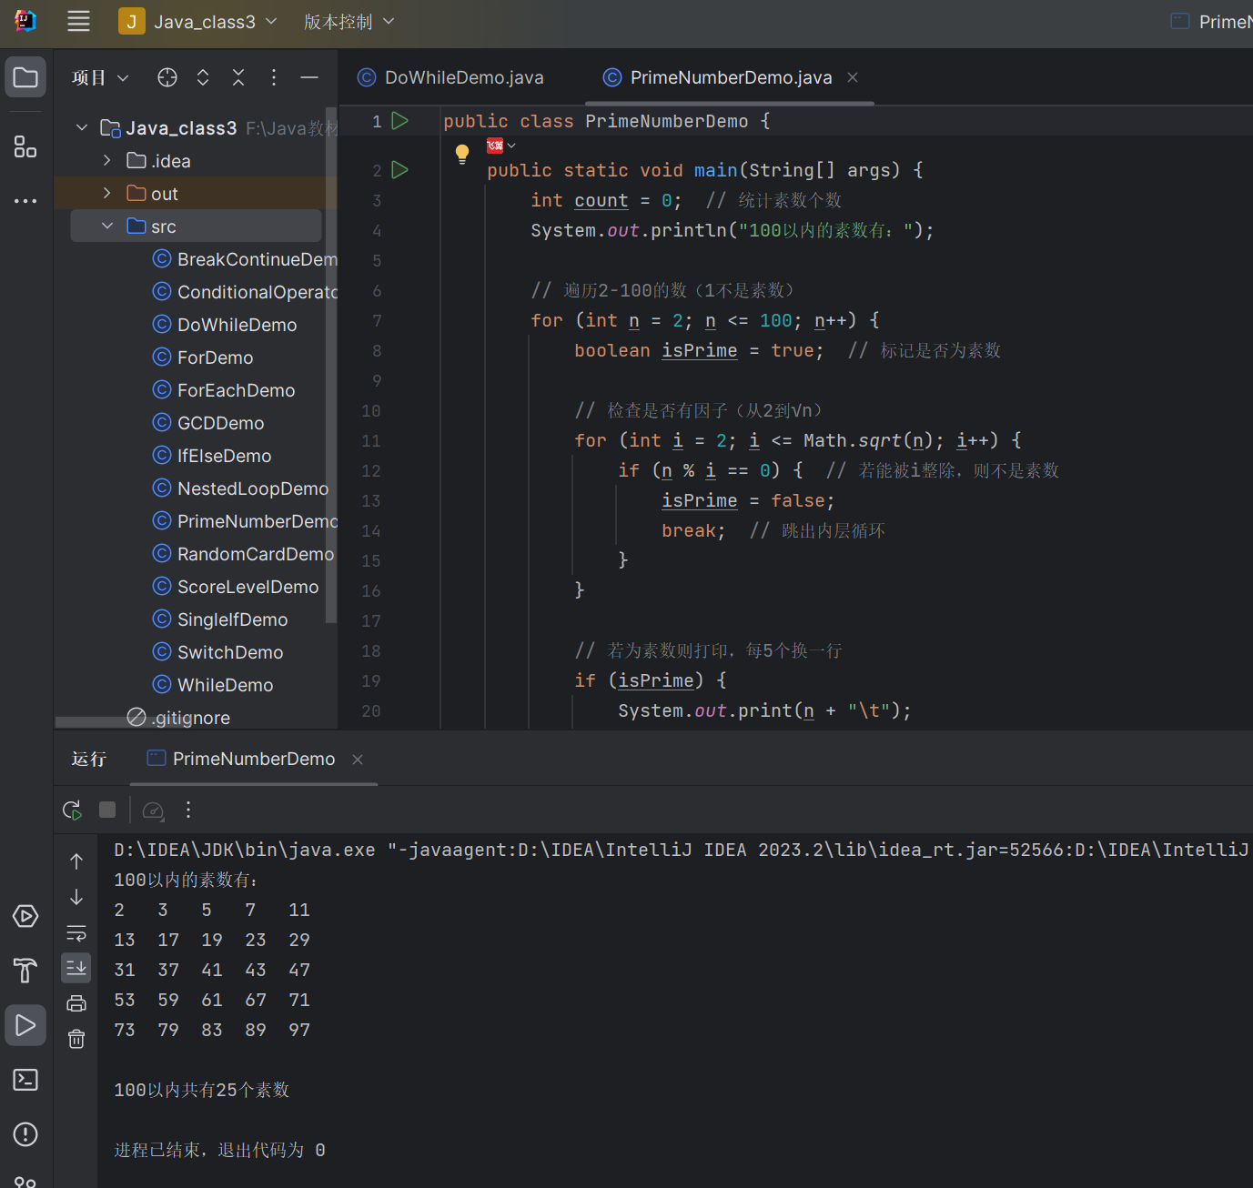Close the PrimeNumberDemo.java editor tab

coord(853,77)
